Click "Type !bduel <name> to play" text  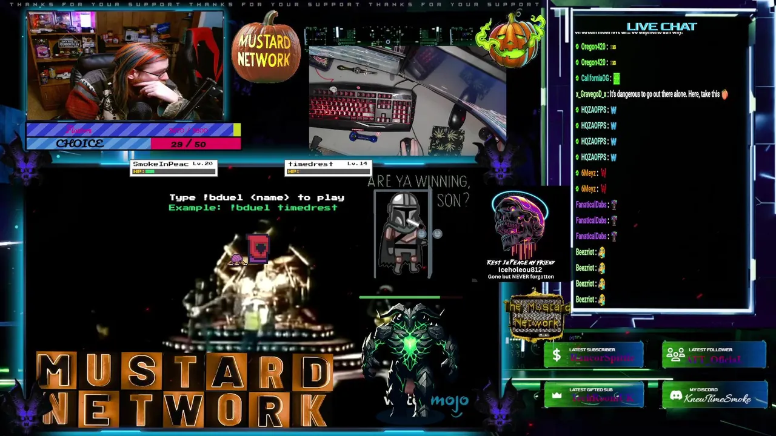(x=256, y=197)
